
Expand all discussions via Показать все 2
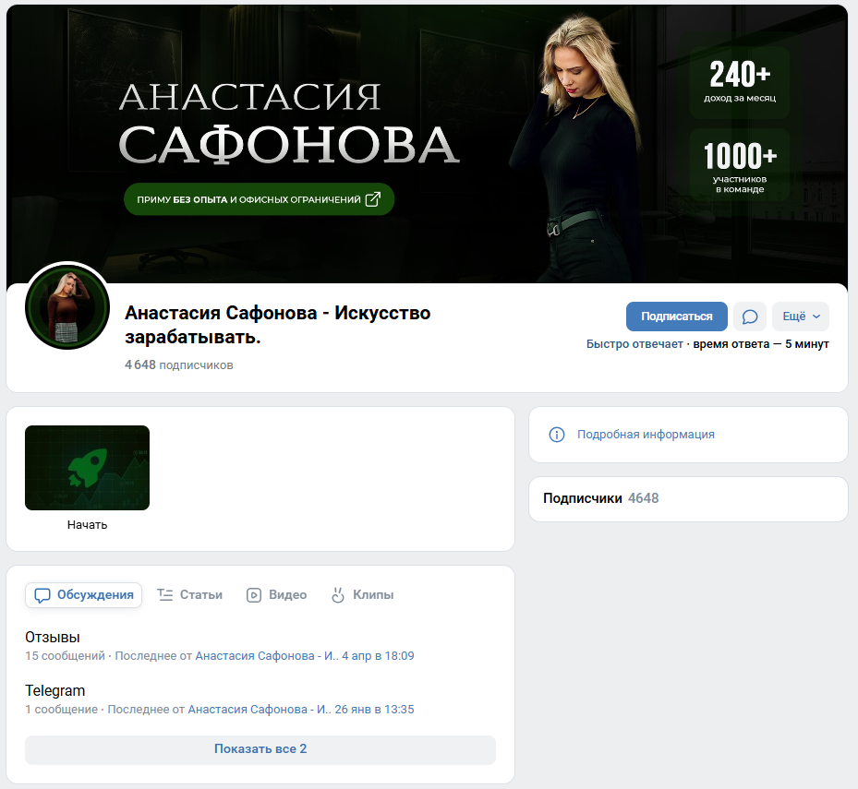(x=260, y=749)
